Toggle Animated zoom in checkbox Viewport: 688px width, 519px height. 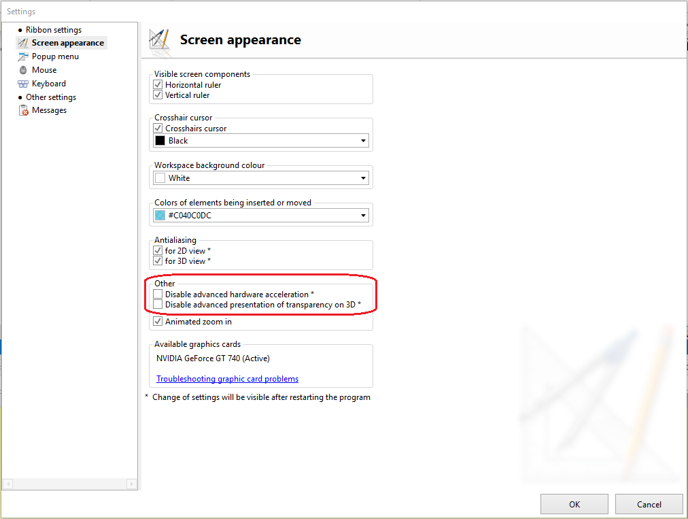coord(158,322)
